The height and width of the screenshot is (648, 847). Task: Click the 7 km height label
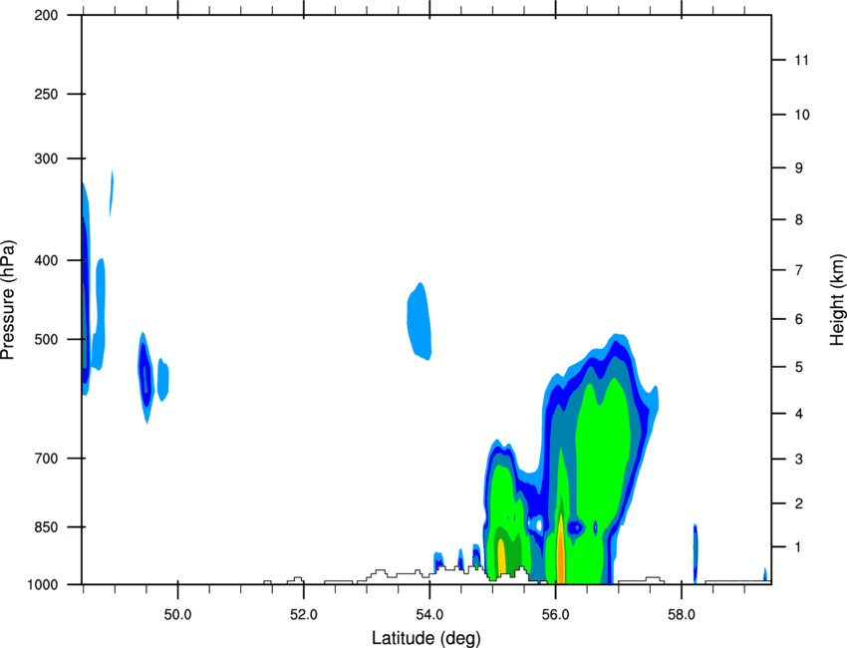799,270
